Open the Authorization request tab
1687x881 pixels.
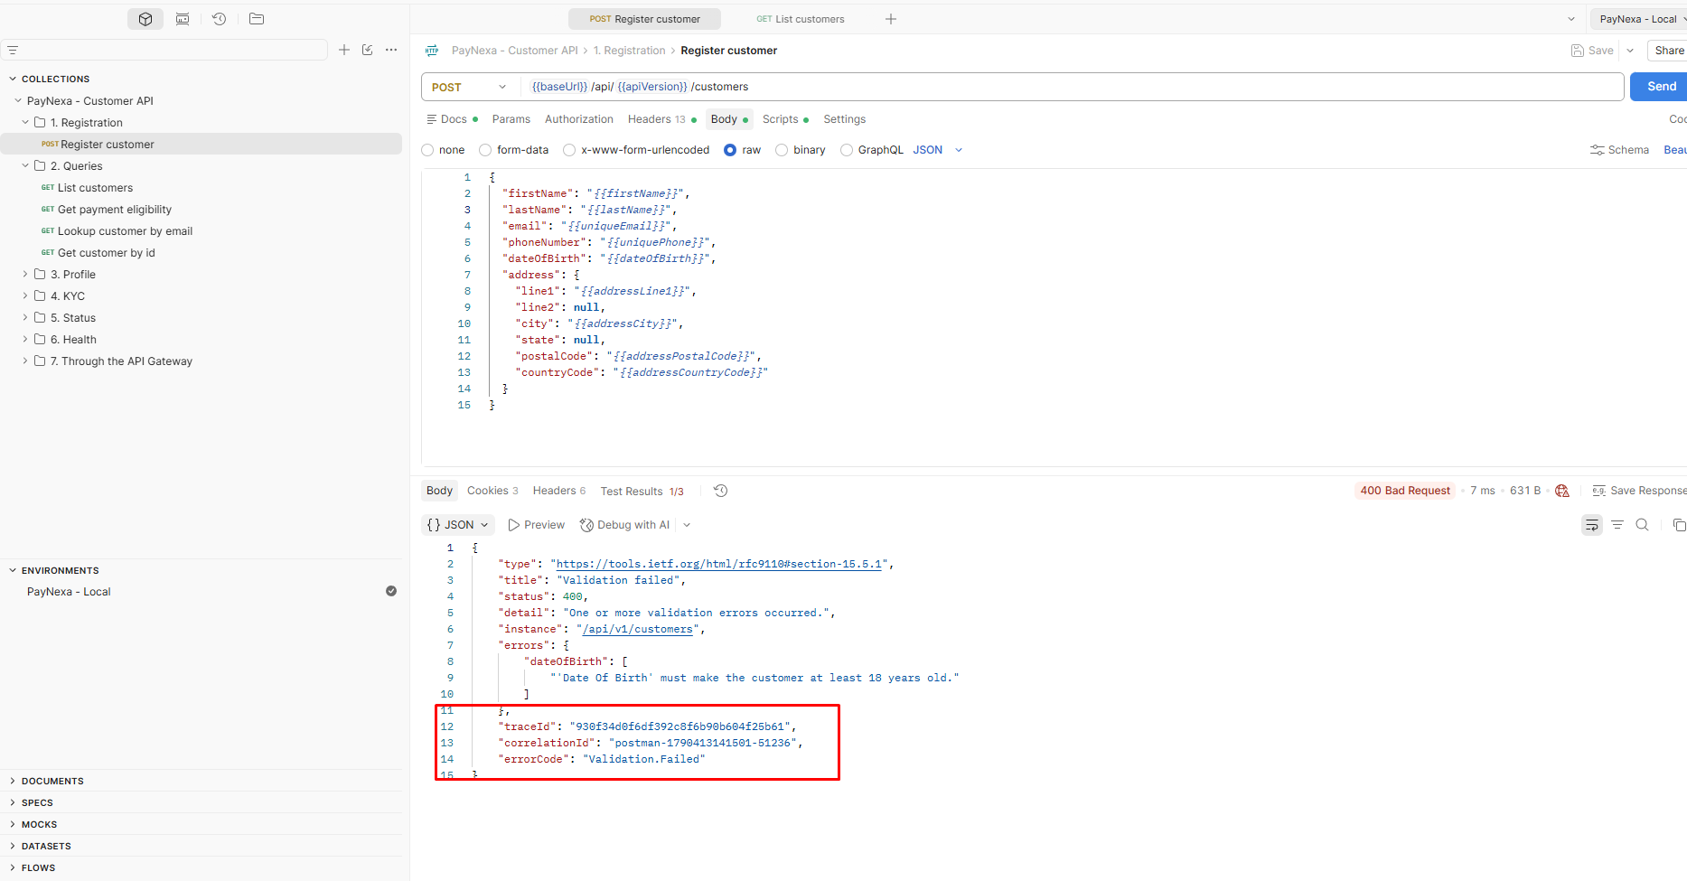[579, 119]
